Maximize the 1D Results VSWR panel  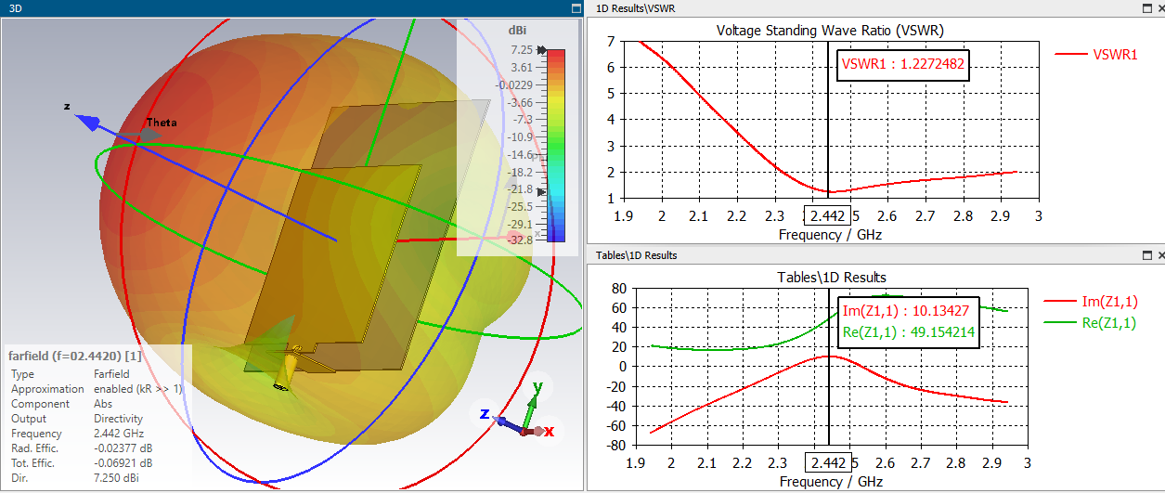tap(1146, 7)
